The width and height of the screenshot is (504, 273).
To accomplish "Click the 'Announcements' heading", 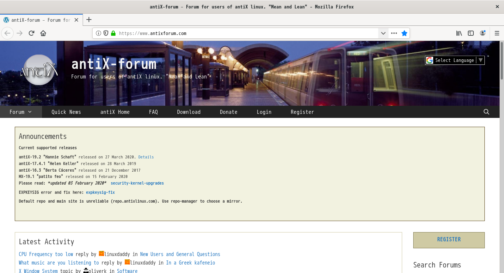I will 43,136.
